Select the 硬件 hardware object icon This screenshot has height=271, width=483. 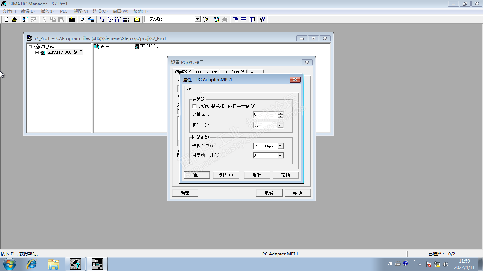[x=97, y=46]
